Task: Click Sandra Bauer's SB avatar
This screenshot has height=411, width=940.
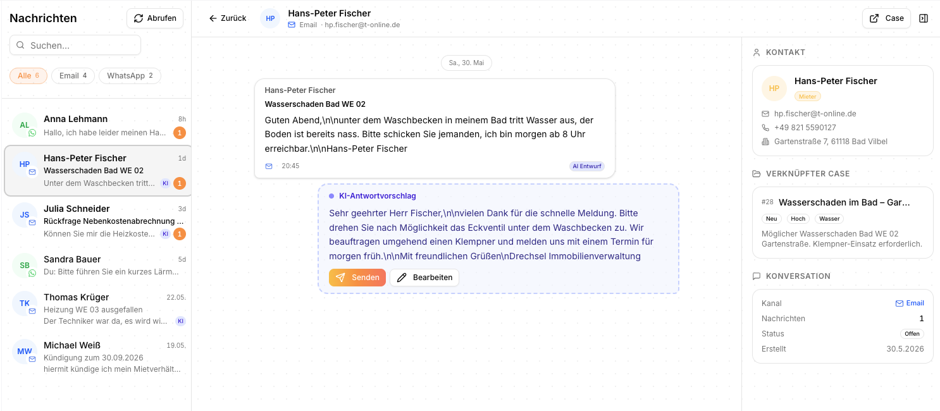Action: [x=25, y=266]
